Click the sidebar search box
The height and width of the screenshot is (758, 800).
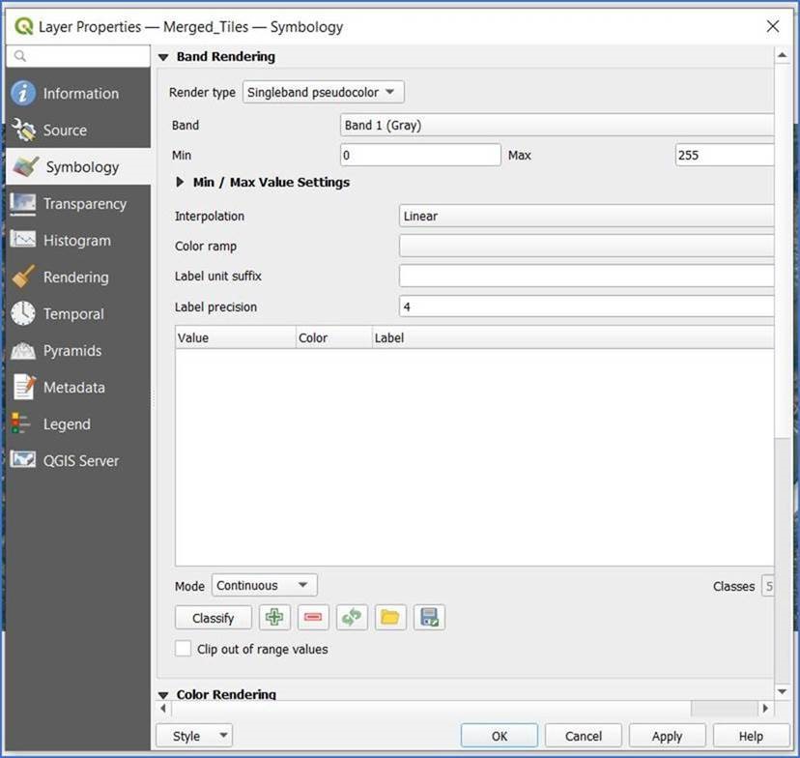(78, 56)
